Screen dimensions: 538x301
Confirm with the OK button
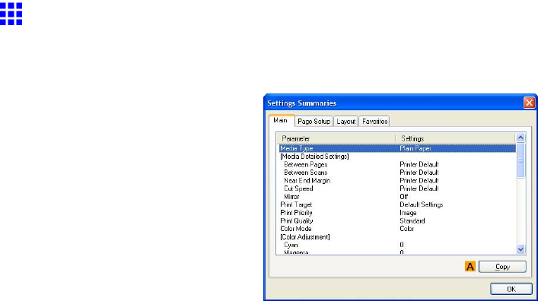click(511, 289)
